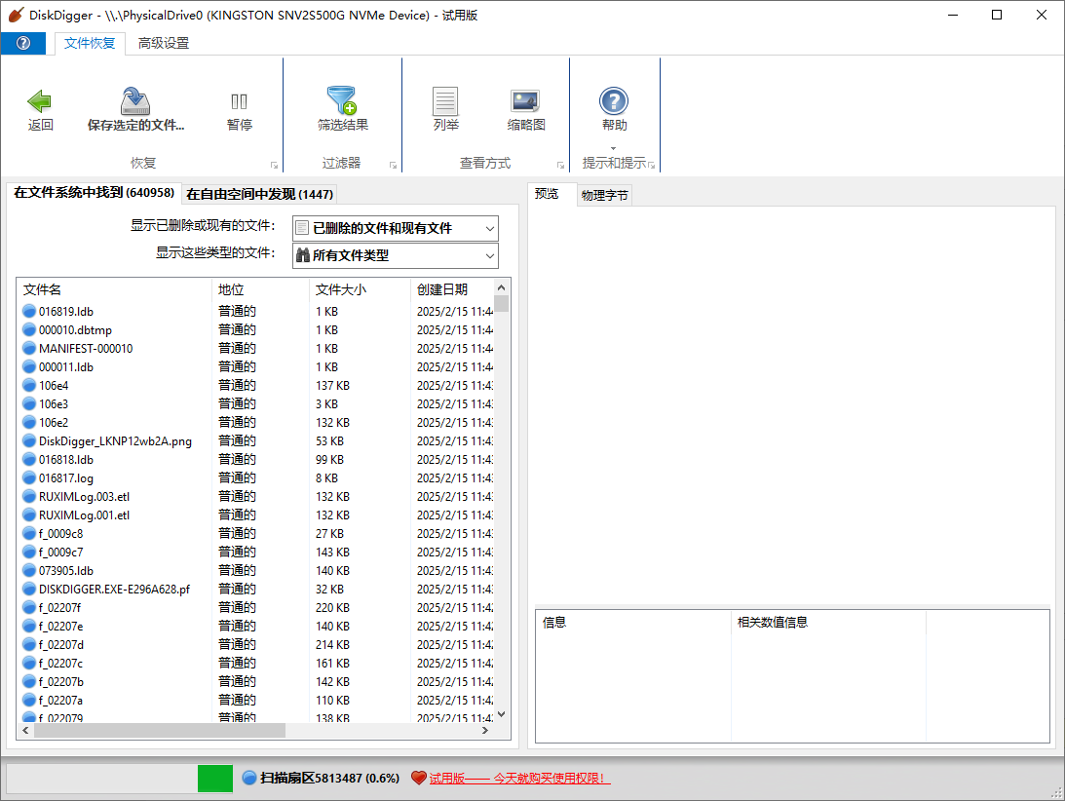Image resolution: width=1065 pixels, height=801 pixels.
Task: Sort by 创建日期 column header
Action: (x=452, y=289)
